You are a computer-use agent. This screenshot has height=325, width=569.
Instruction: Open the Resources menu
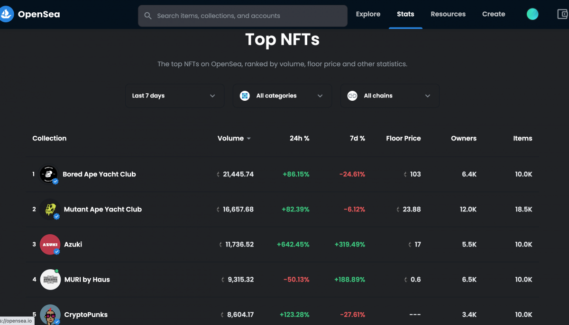[x=448, y=14]
